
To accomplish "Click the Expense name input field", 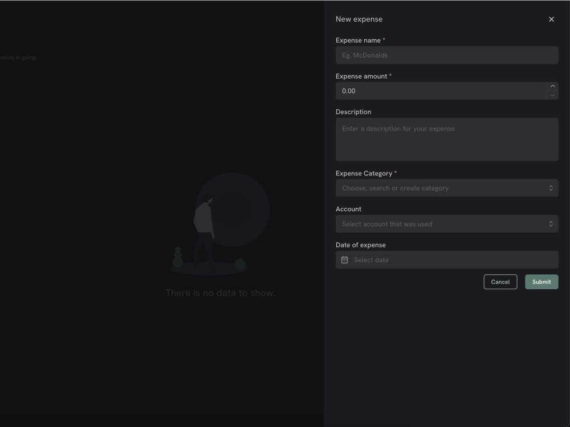I will pos(447,55).
